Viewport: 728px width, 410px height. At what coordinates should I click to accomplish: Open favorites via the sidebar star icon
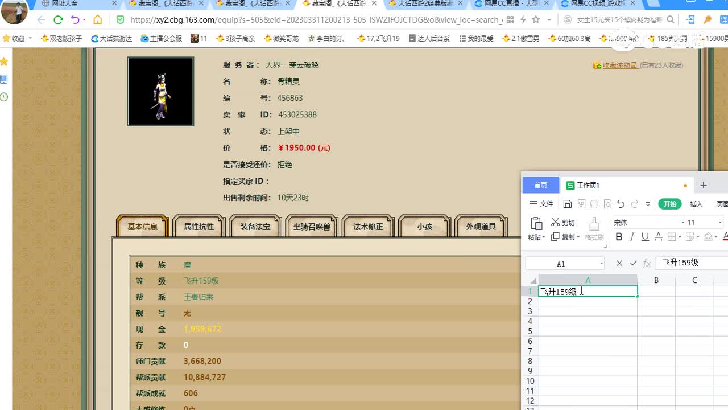[x=4, y=61]
